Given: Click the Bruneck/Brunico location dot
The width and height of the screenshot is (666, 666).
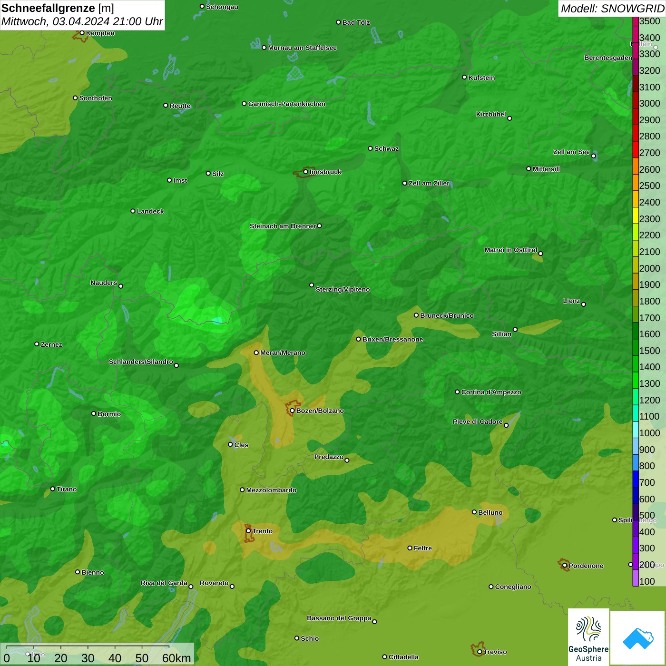Looking at the screenshot, I should pyautogui.click(x=416, y=315).
